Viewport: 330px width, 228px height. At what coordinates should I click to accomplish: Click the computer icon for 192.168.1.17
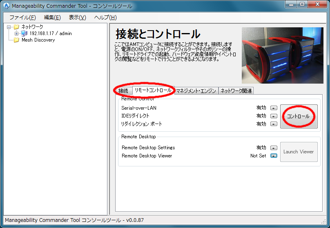click(24, 33)
